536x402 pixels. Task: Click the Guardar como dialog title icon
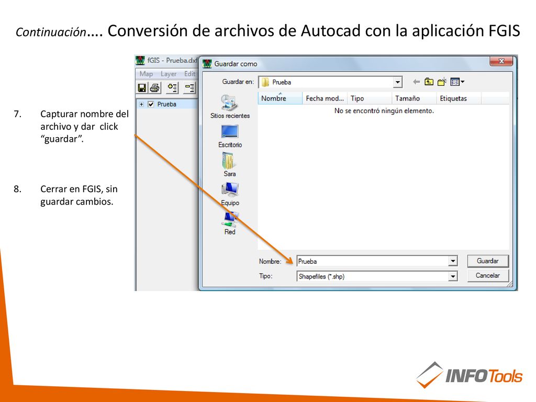click(x=207, y=63)
